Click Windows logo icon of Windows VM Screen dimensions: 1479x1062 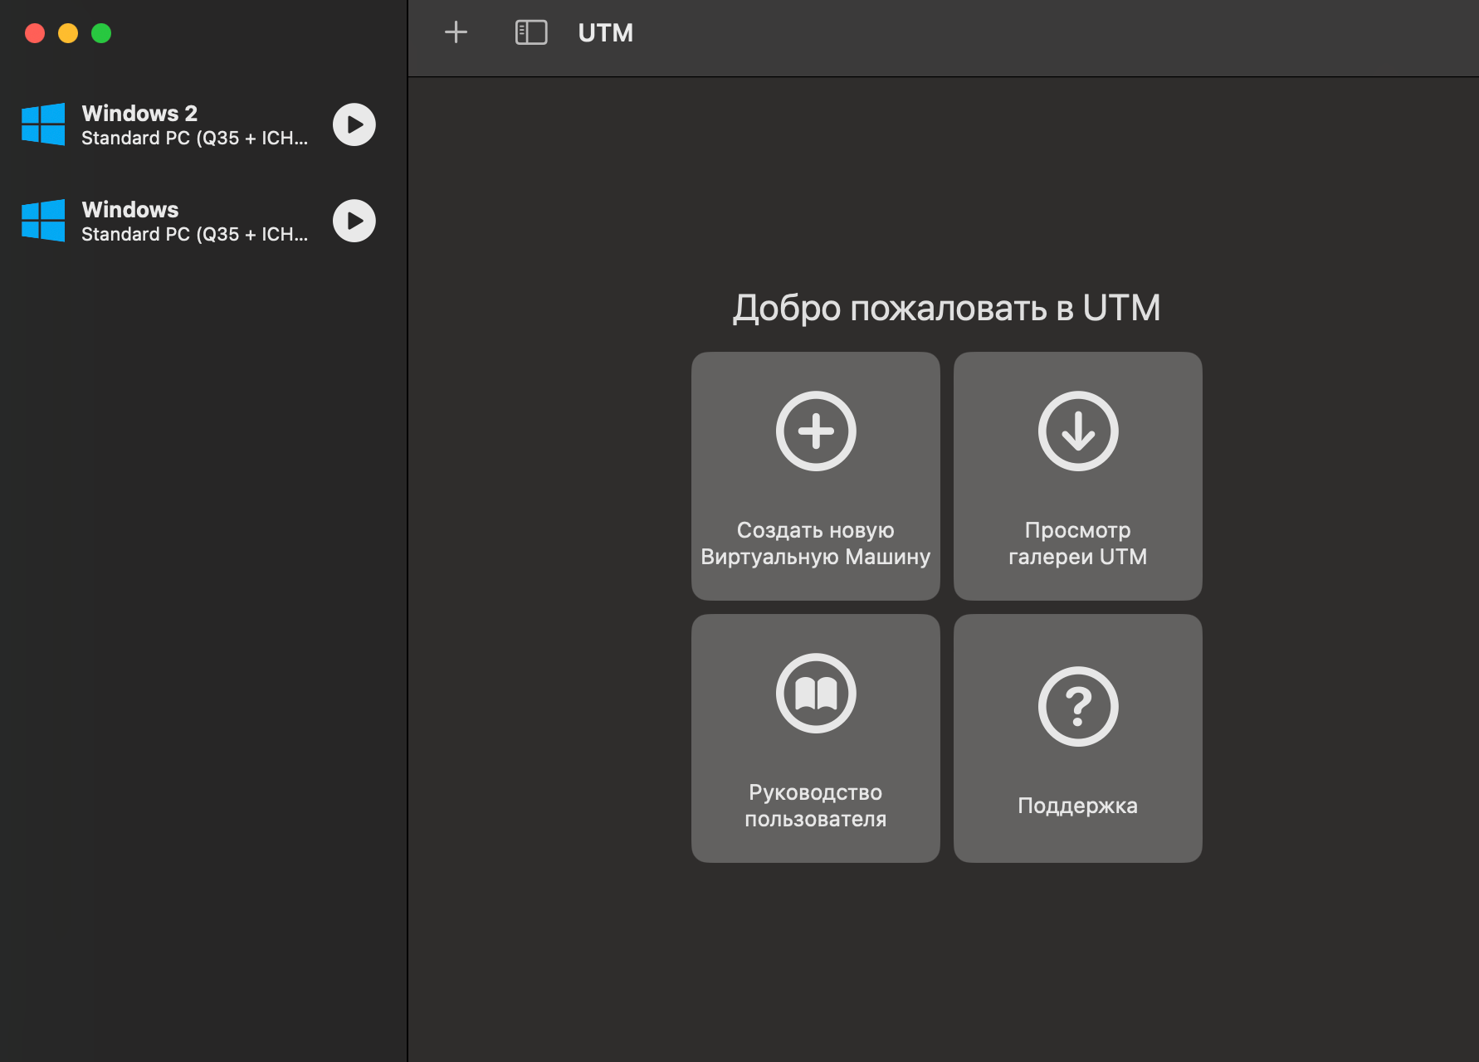[x=43, y=221]
